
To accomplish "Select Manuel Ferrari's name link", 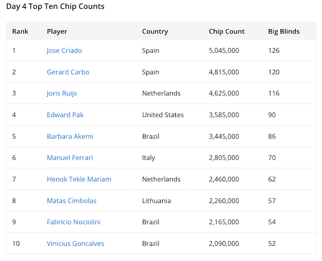I will [x=70, y=158].
